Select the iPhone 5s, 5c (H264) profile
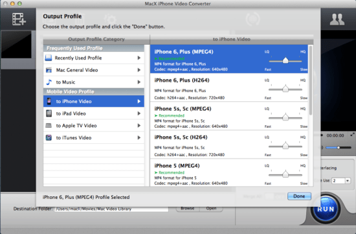The image size is (356, 234). (x=229, y=144)
